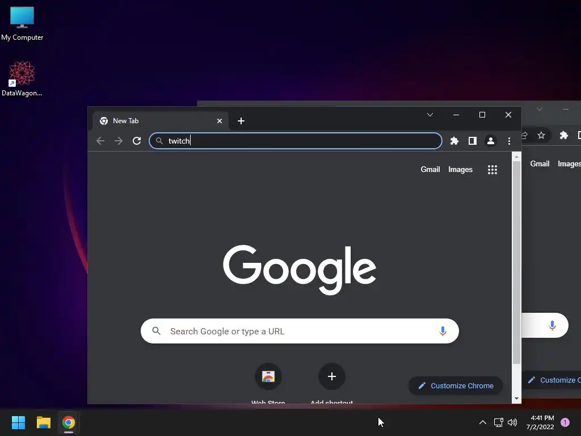This screenshot has height=436, width=581.
Task: Minimize the front Chrome window
Action: click(456, 115)
